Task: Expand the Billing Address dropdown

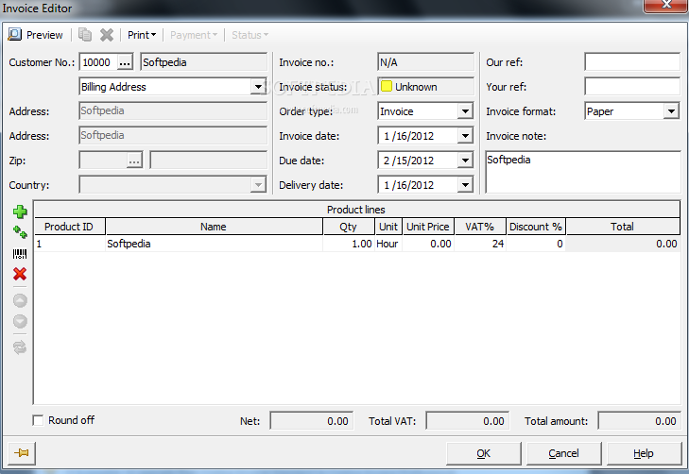Action: click(x=258, y=87)
